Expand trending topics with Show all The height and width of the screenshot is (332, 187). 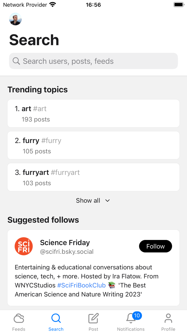pyautogui.click(x=88, y=200)
